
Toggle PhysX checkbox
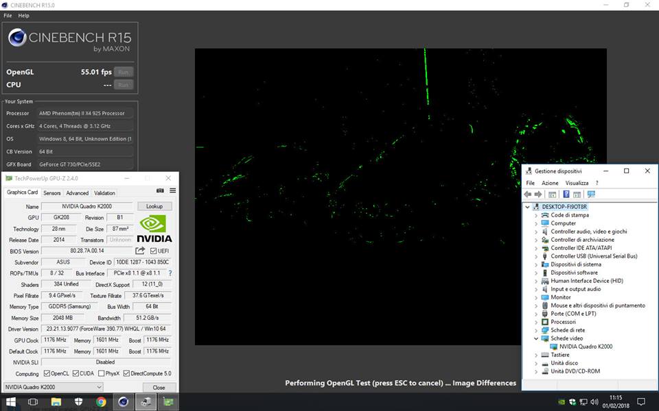pyautogui.click(x=102, y=373)
